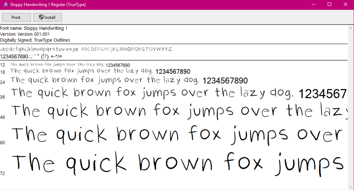The image size is (354, 190).
Task: Click the title 'Sloppy Handwriting 1 Regular (TrueType)'
Action: pyautogui.click(x=48, y=5)
